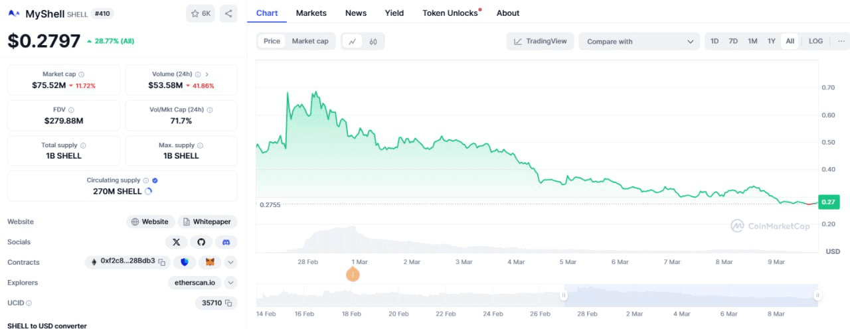Screen dimensions: 850x329
Task: Click the 71.7% Vol/Mkt Cap value
Action: [181, 121]
